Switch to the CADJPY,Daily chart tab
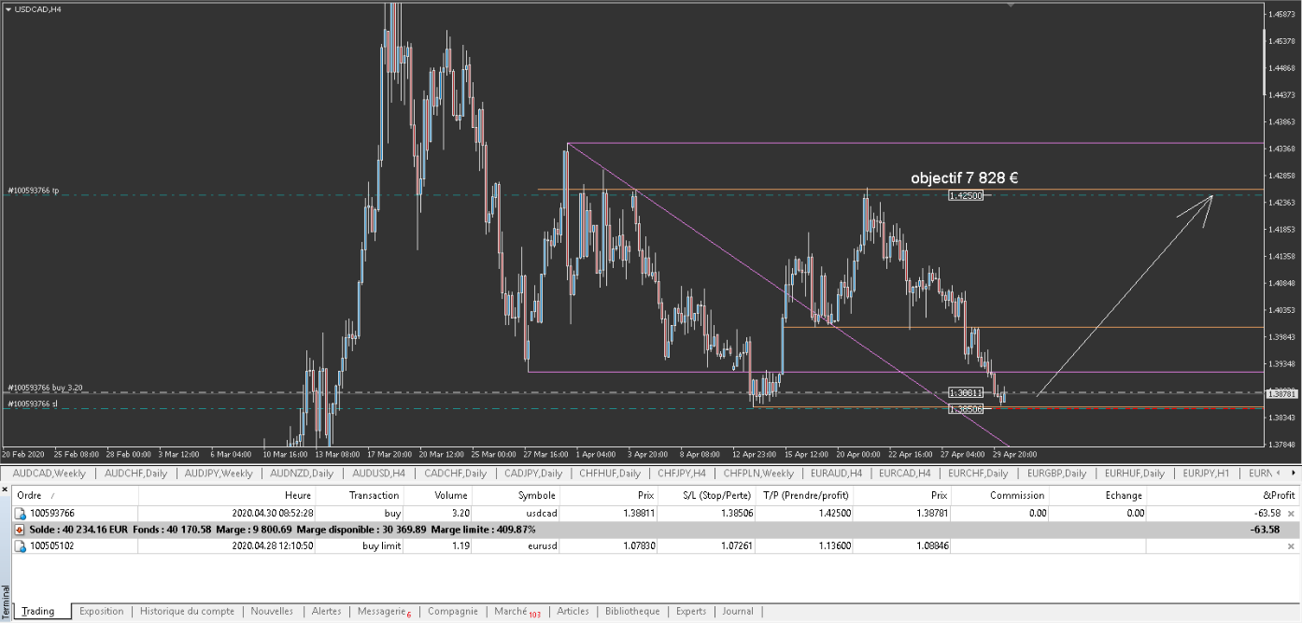 [x=533, y=474]
